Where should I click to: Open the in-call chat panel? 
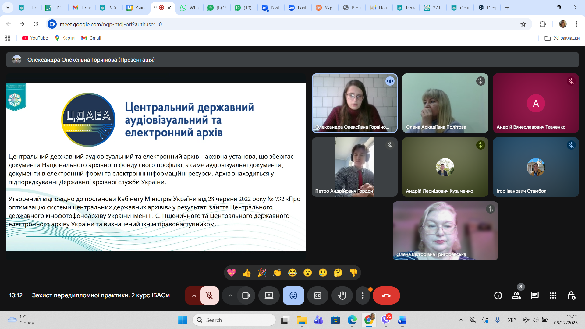point(534,295)
